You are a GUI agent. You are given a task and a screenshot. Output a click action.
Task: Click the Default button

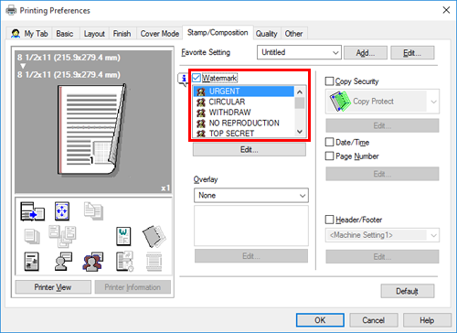point(407,291)
